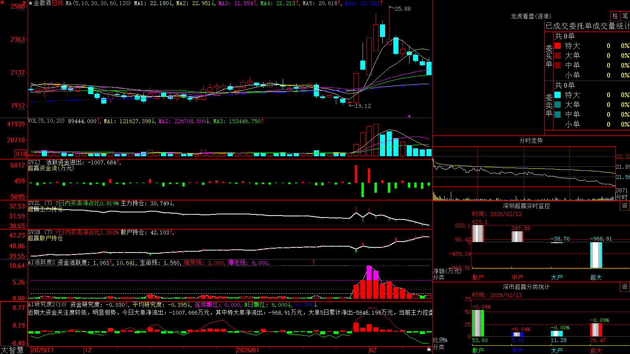
Task: Click the 大智慧 logo at bottom-left
Action: point(12,350)
